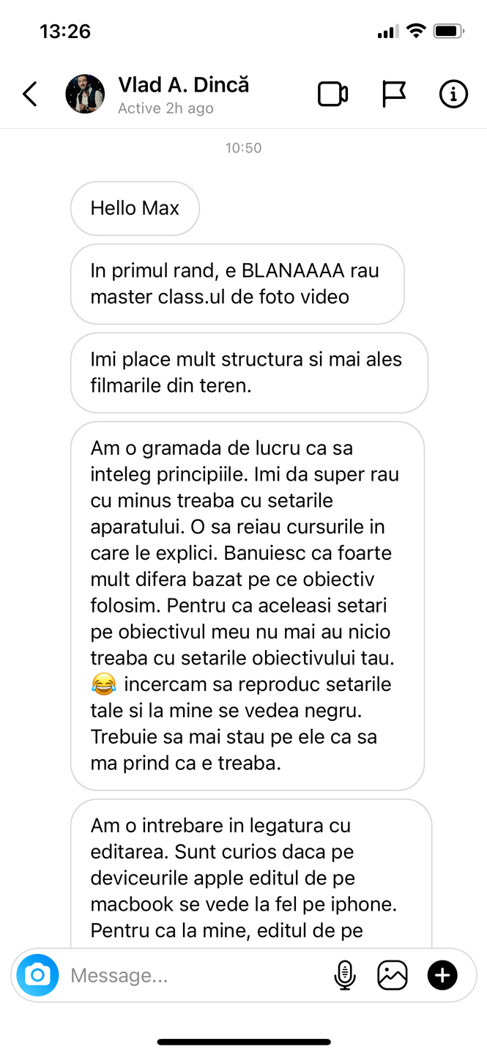Select the 'Hello Max' message bubble
The width and height of the screenshot is (487, 1055).
[x=135, y=208]
